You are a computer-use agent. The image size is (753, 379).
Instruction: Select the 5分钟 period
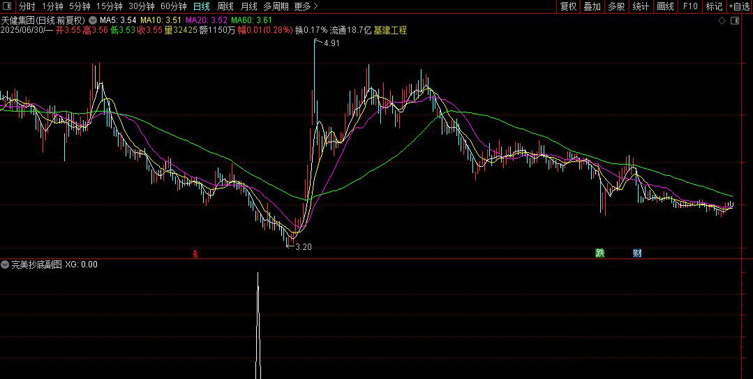click(80, 6)
